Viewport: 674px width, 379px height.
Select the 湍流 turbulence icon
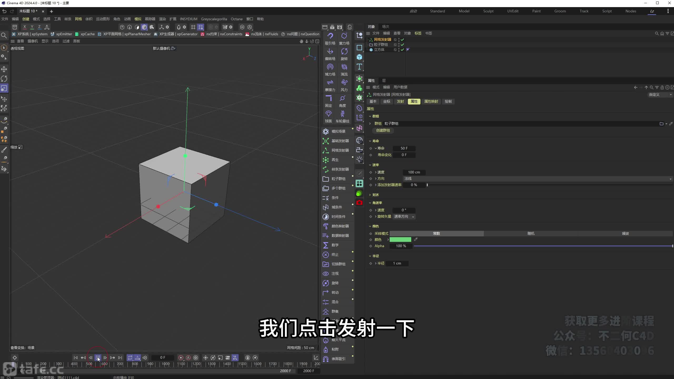pyautogui.click(x=344, y=69)
